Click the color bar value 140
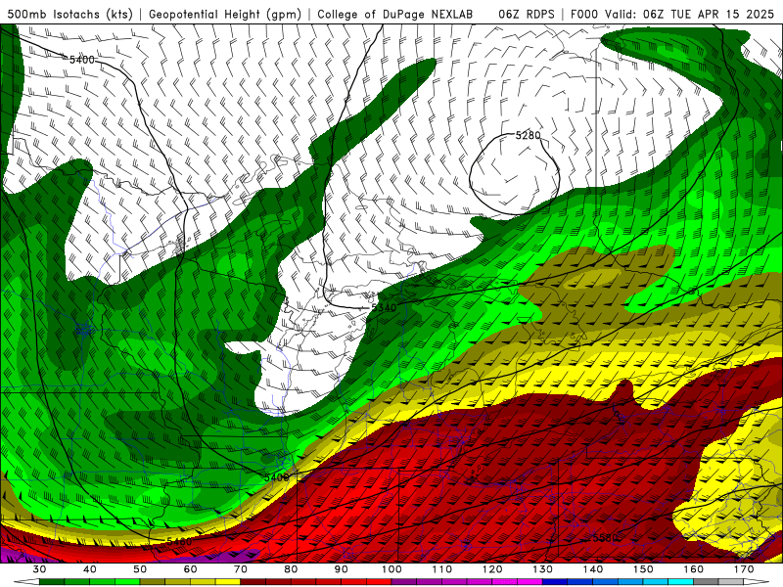 (593, 569)
